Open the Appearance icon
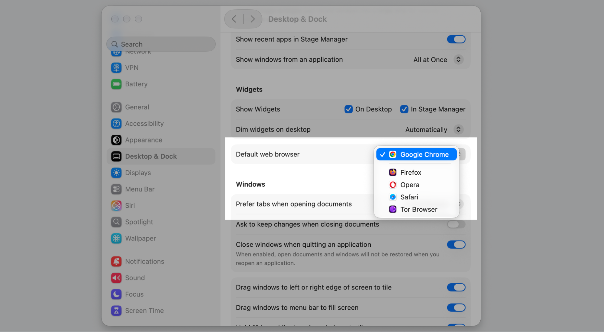Image resolution: width=604 pixels, height=332 pixels. [x=116, y=140]
